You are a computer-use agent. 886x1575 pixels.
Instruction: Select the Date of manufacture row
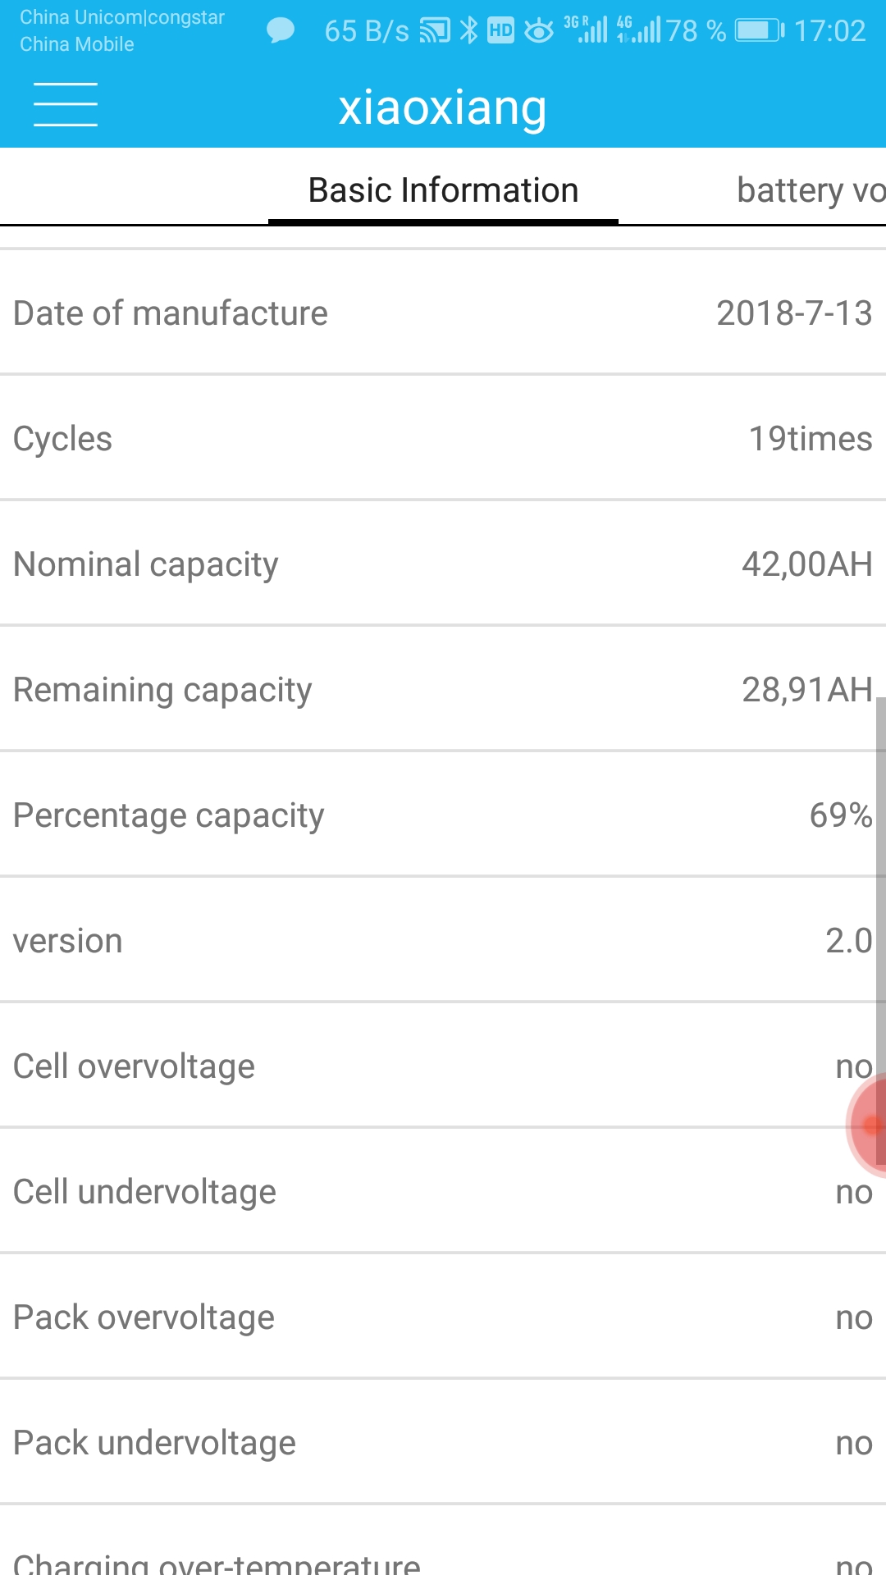coord(443,313)
